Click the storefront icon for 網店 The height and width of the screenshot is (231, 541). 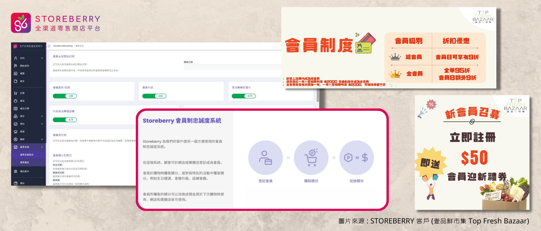16,183
